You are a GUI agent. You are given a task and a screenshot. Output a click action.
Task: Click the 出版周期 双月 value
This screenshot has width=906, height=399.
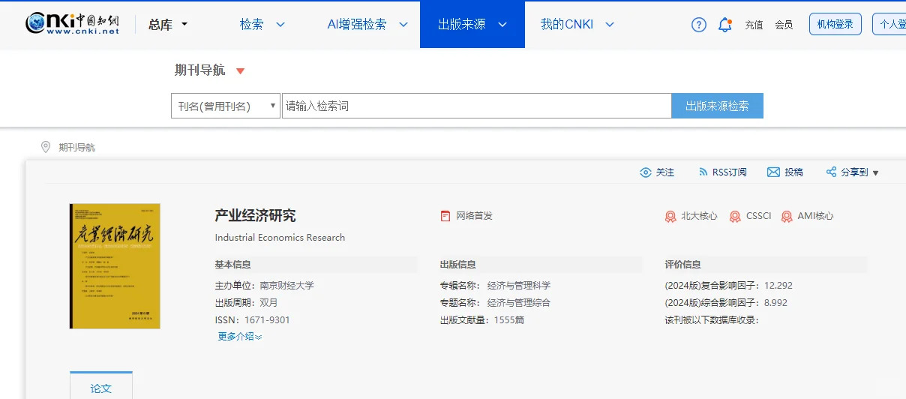[268, 303]
